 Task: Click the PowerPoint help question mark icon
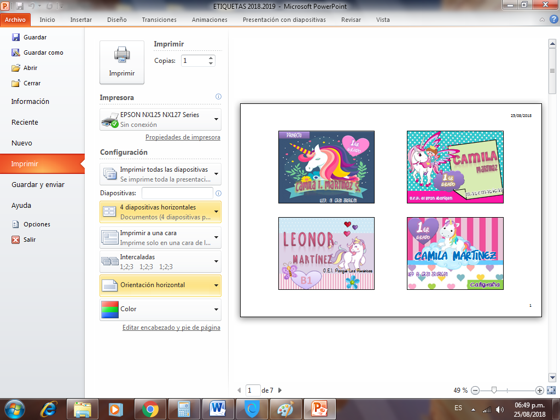(553, 19)
